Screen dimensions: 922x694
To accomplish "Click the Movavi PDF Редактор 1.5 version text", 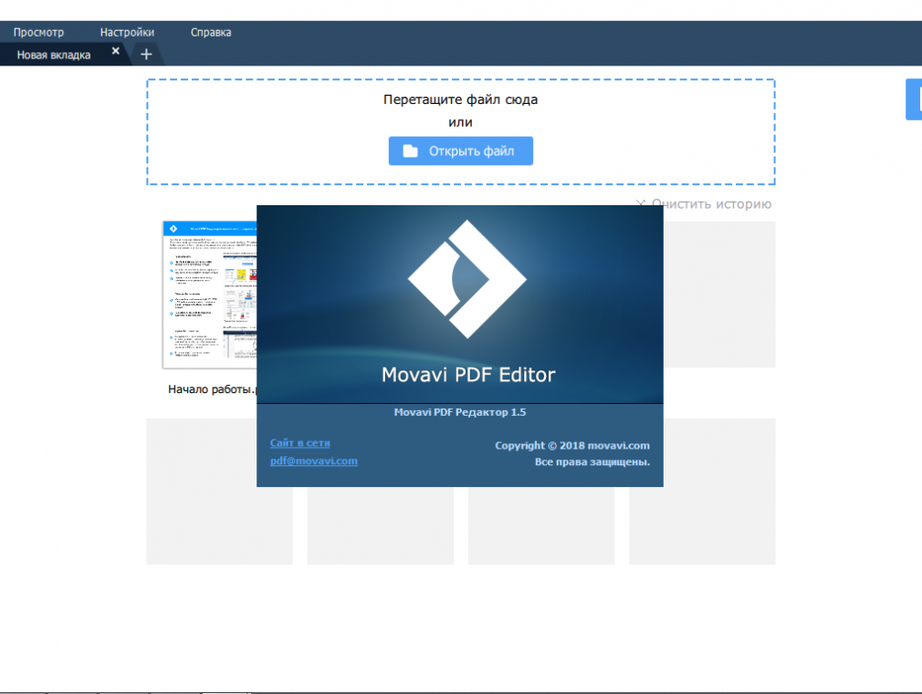I will click(x=460, y=412).
